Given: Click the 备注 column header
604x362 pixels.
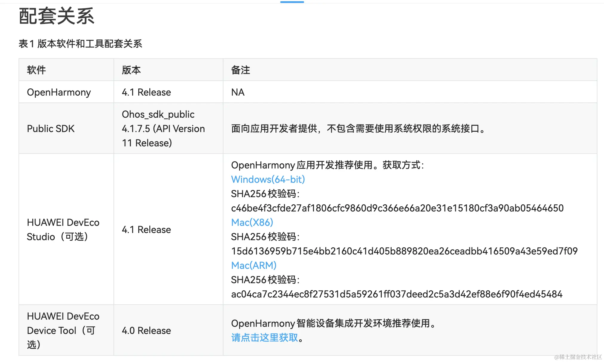Looking at the screenshot, I should tap(240, 70).
